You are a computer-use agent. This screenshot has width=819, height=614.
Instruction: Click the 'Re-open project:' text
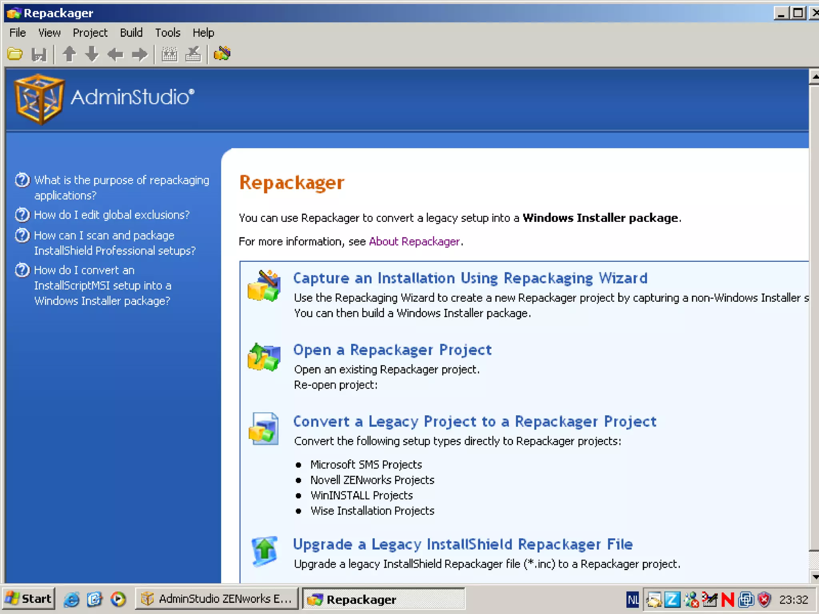point(336,385)
